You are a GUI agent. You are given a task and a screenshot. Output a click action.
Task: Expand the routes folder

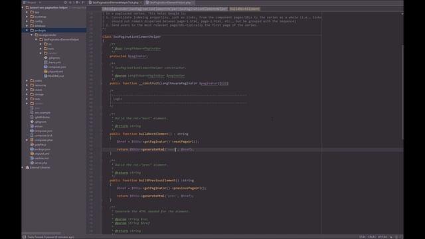[27, 90]
